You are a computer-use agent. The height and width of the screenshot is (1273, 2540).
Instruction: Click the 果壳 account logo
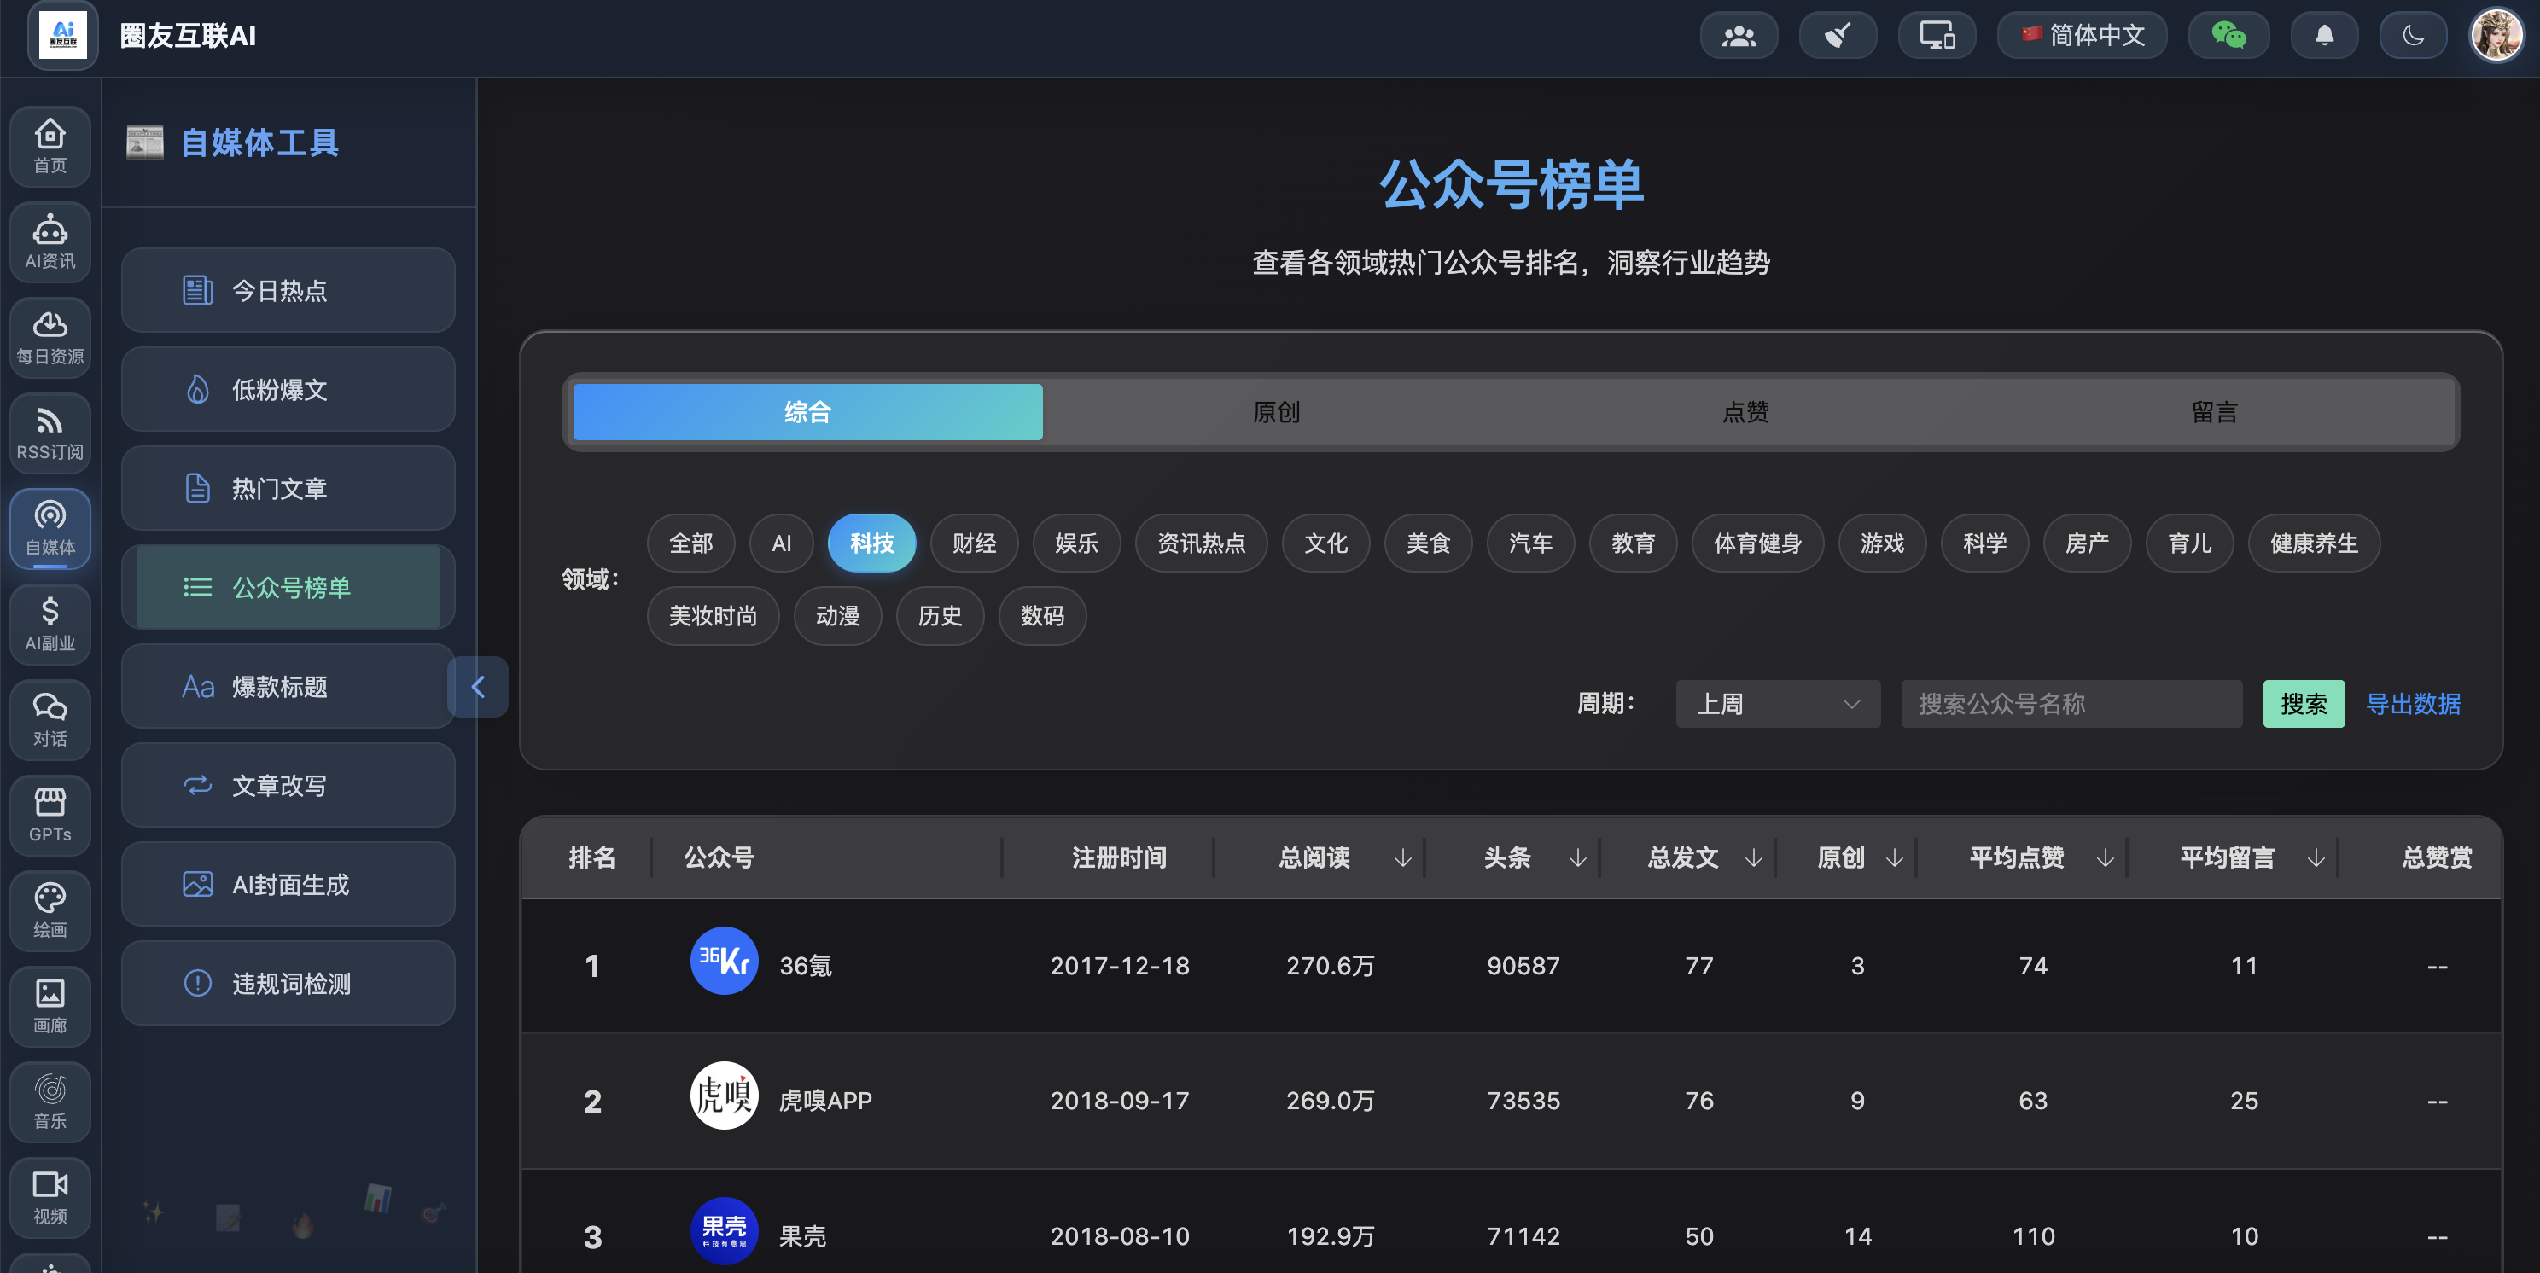pyautogui.click(x=724, y=1231)
